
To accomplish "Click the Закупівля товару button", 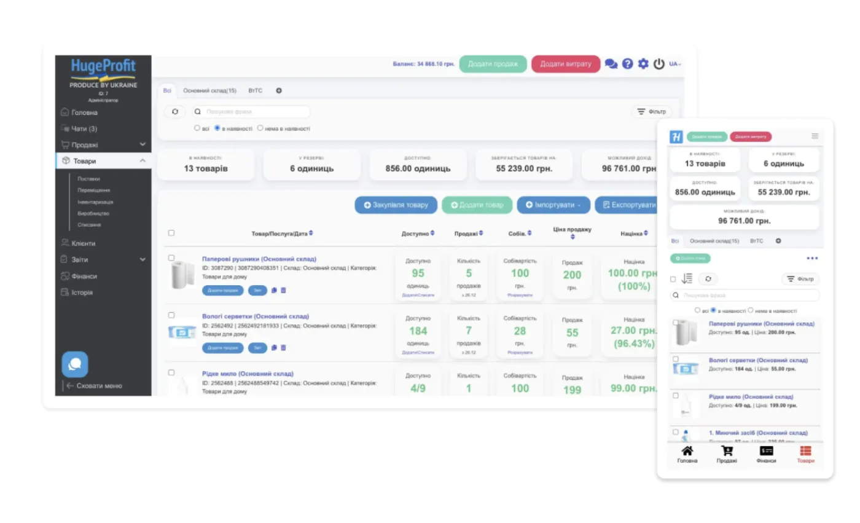I will pyautogui.click(x=396, y=205).
